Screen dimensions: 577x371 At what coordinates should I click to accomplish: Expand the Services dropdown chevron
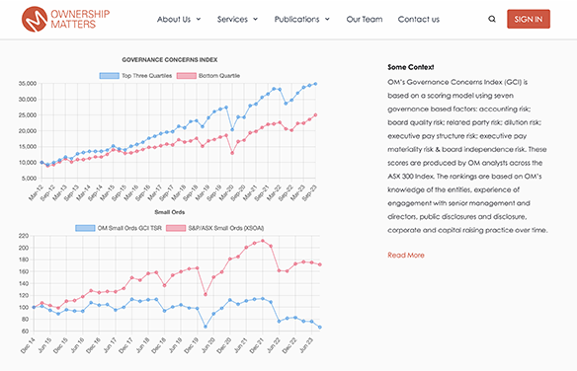click(255, 19)
